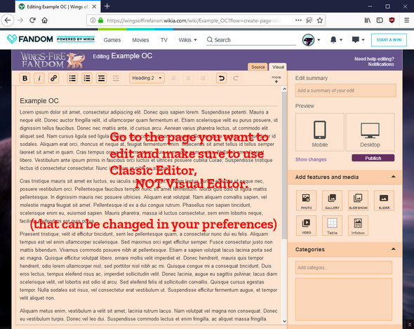Click the Add category input field
The image size is (414, 329).
(344, 267)
